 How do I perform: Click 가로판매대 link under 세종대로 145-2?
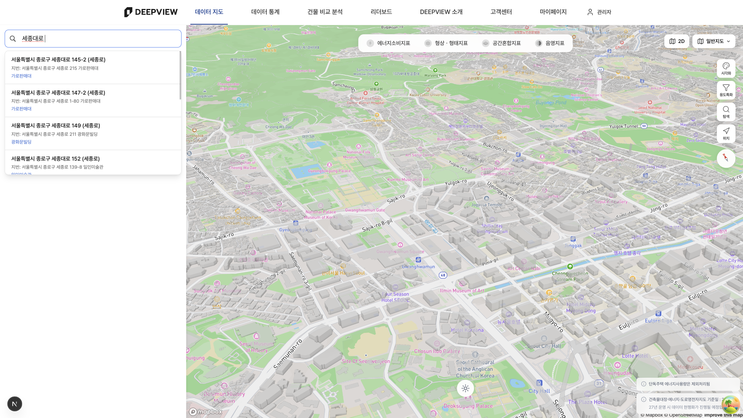[21, 76]
